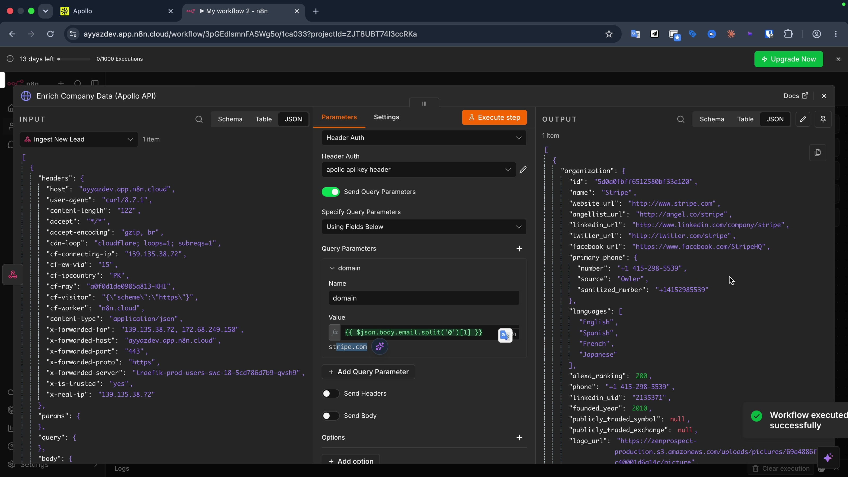Click the "http://www.stripe.com" website_url value

672,204
